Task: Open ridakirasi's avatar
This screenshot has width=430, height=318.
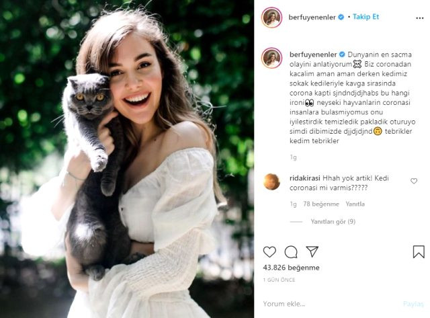Action: [271, 182]
